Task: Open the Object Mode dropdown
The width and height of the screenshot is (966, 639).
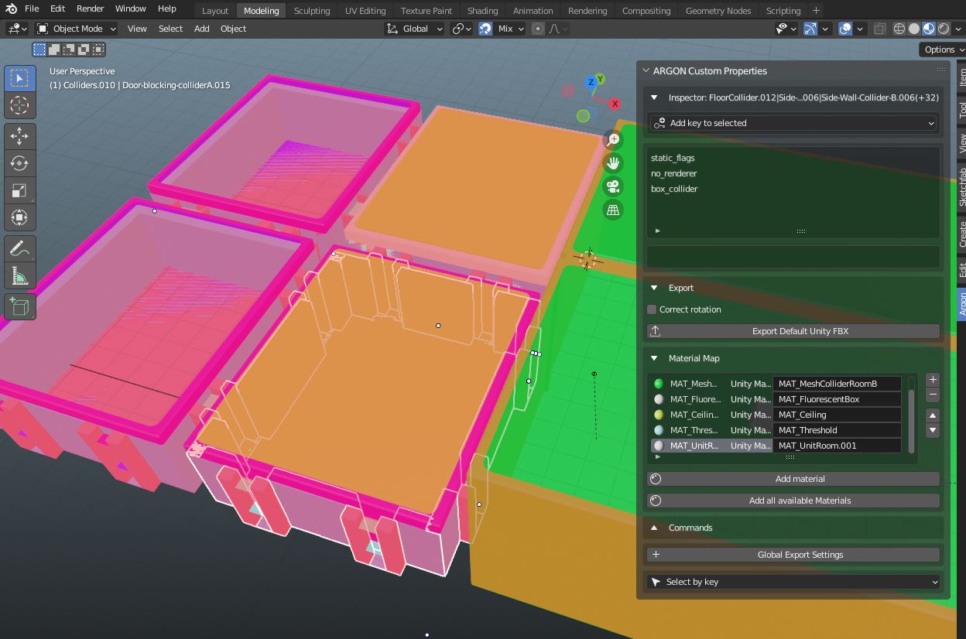Action: click(x=77, y=29)
